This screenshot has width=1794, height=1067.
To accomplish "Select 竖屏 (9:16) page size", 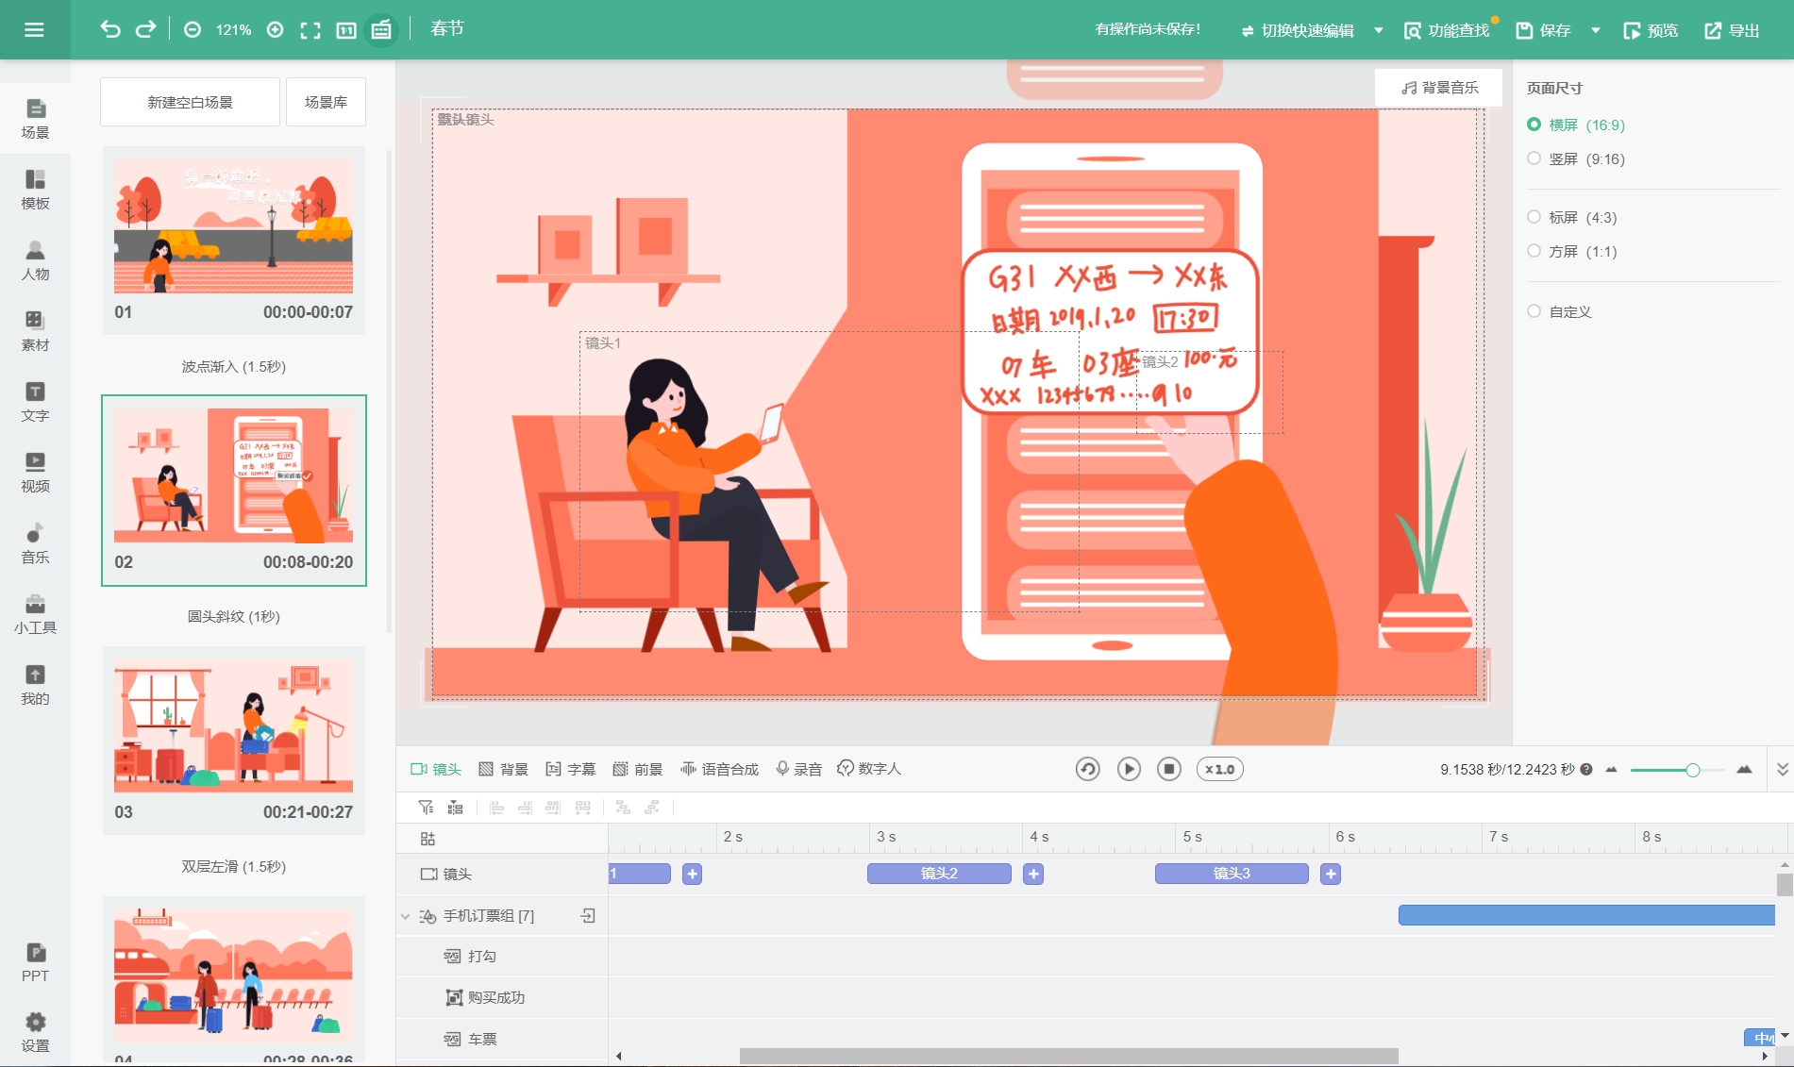I will (x=1576, y=158).
